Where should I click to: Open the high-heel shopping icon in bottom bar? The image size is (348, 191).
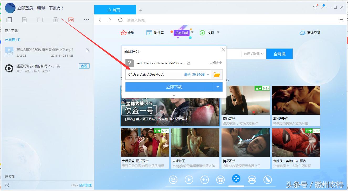coord(268,179)
